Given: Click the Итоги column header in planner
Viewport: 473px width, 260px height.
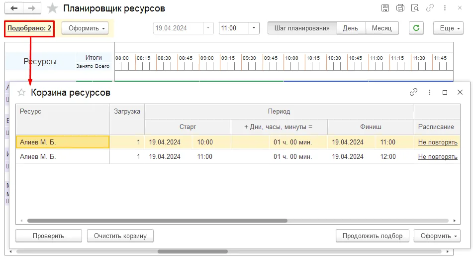Looking at the screenshot, I should 94,57.
